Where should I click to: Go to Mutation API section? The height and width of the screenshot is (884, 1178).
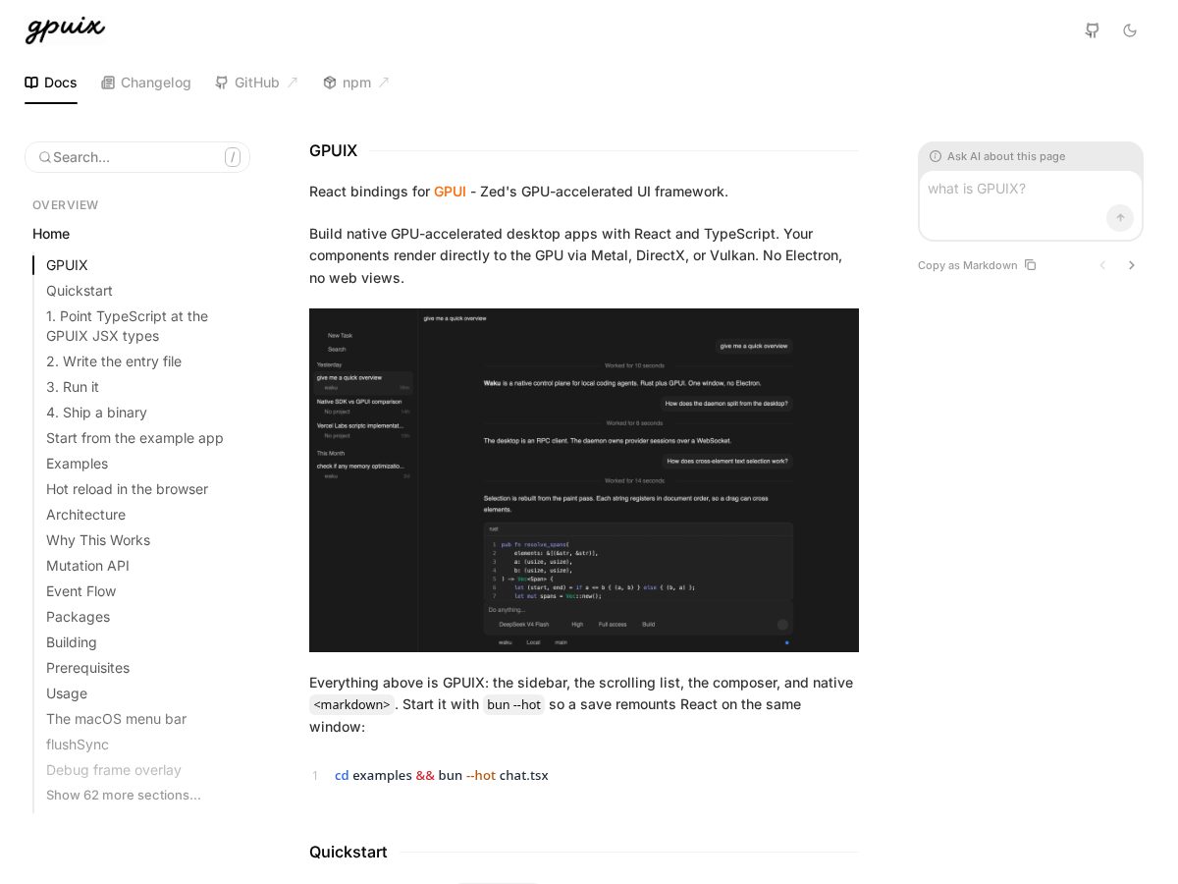(x=87, y=566)
